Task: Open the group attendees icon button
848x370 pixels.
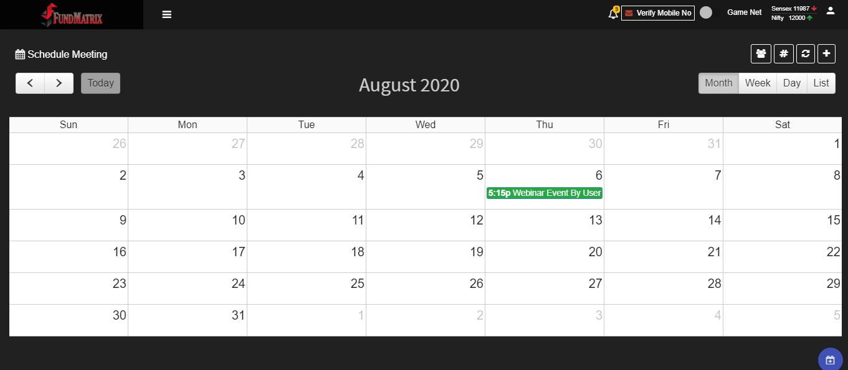Action: point(761,54)
